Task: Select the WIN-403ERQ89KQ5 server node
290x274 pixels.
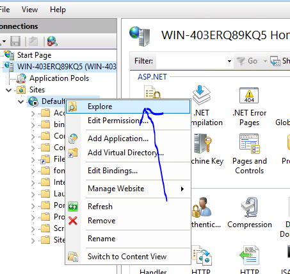Action: click(x=67, y=67)
